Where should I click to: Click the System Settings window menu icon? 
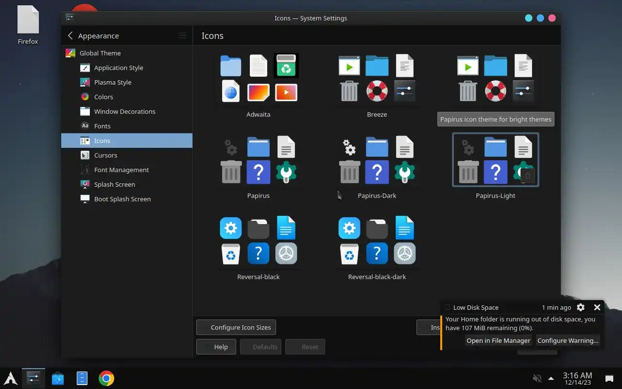pyautogui.click(x=70, y=18)
